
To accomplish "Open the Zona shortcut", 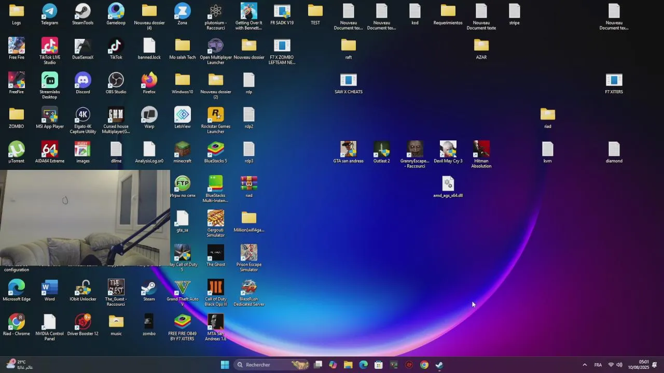I will (x=183, y=14).
